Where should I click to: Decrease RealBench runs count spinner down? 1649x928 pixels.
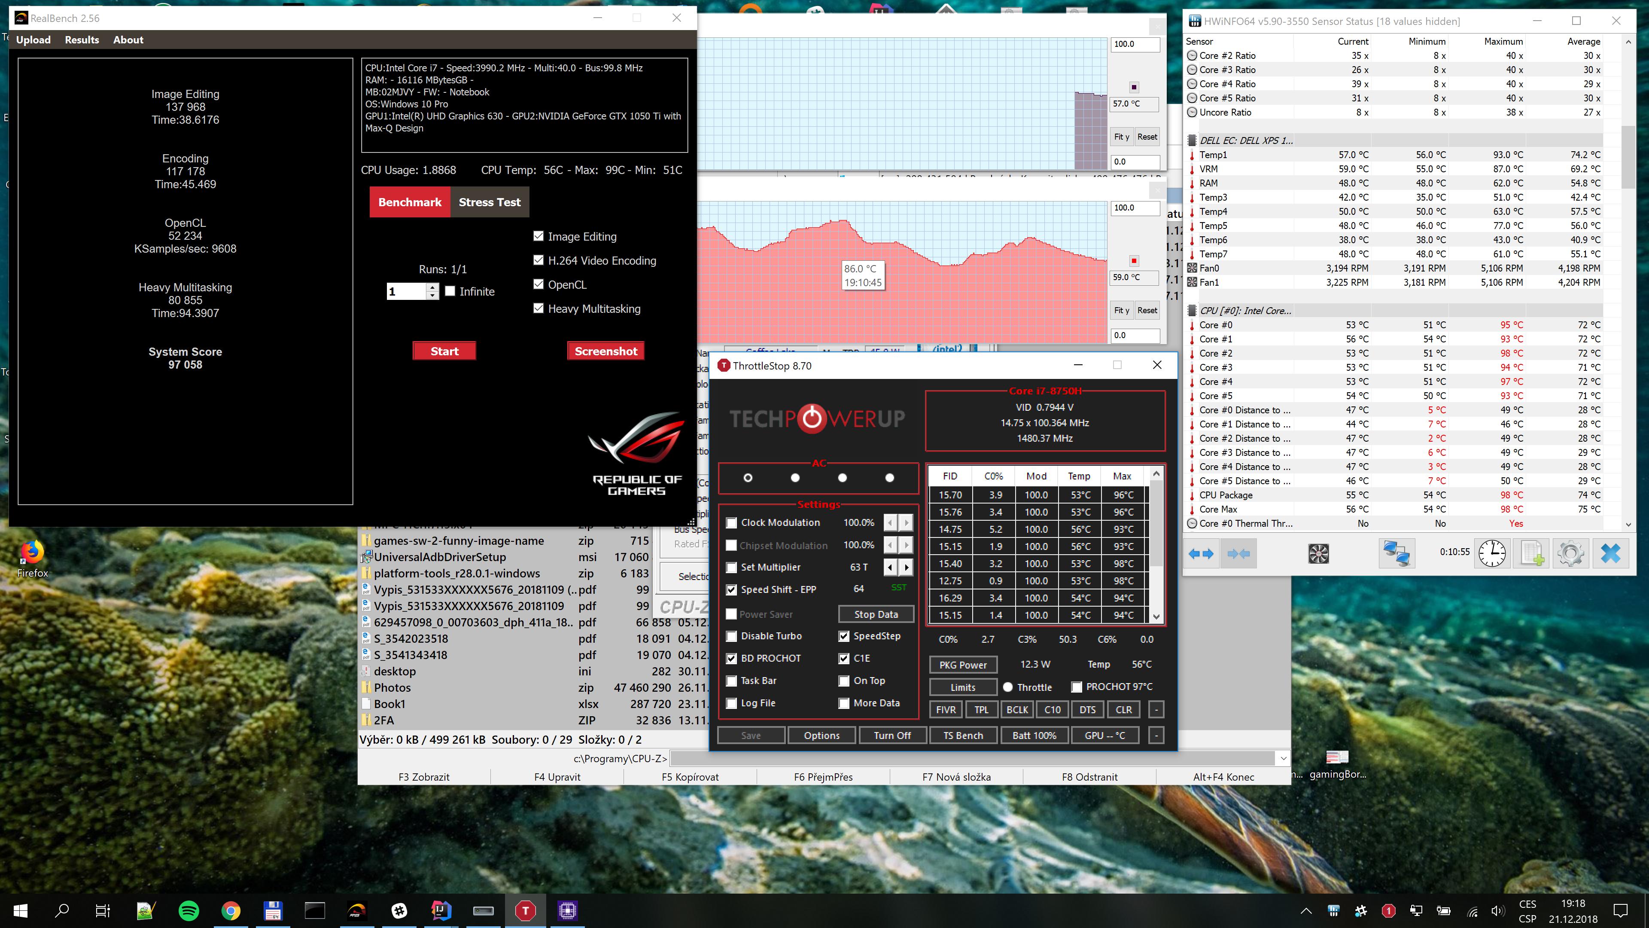click(433, 295)
